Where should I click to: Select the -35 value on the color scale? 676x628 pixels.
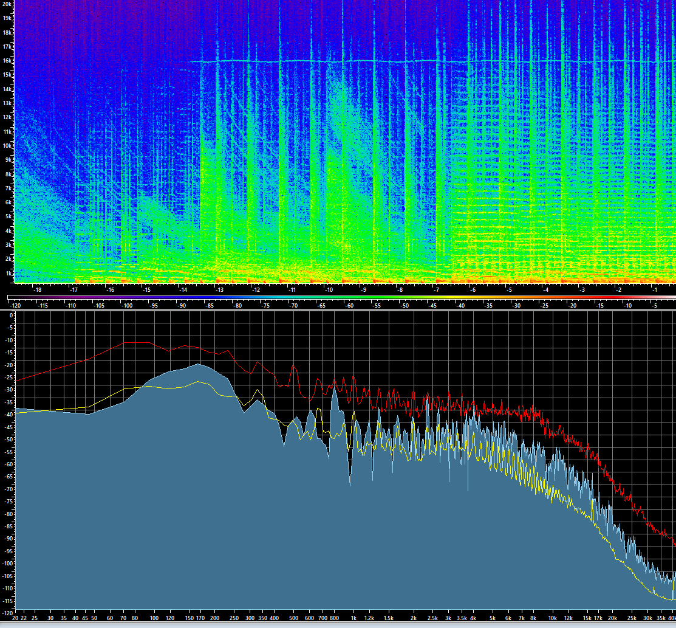coord(488,306)
